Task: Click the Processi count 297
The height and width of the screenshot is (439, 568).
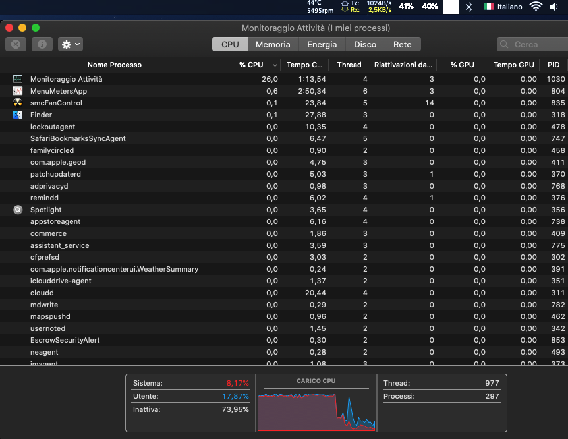Action: (492, 396)
